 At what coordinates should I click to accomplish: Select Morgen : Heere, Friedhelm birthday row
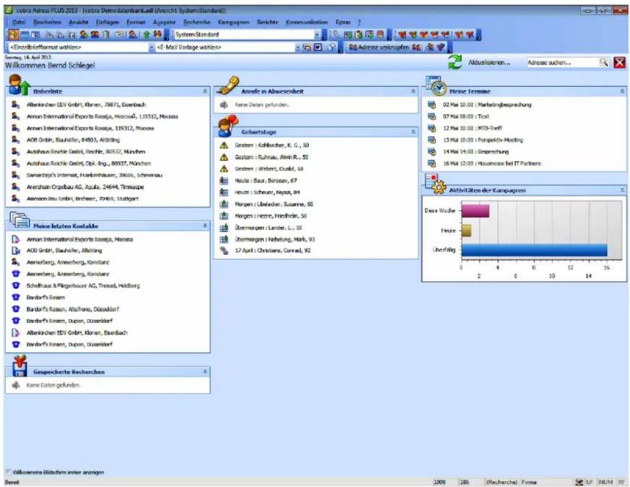(x=271, y=216)
